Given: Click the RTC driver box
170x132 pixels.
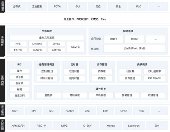Looking at the screenshot, I should click(141, 111).
